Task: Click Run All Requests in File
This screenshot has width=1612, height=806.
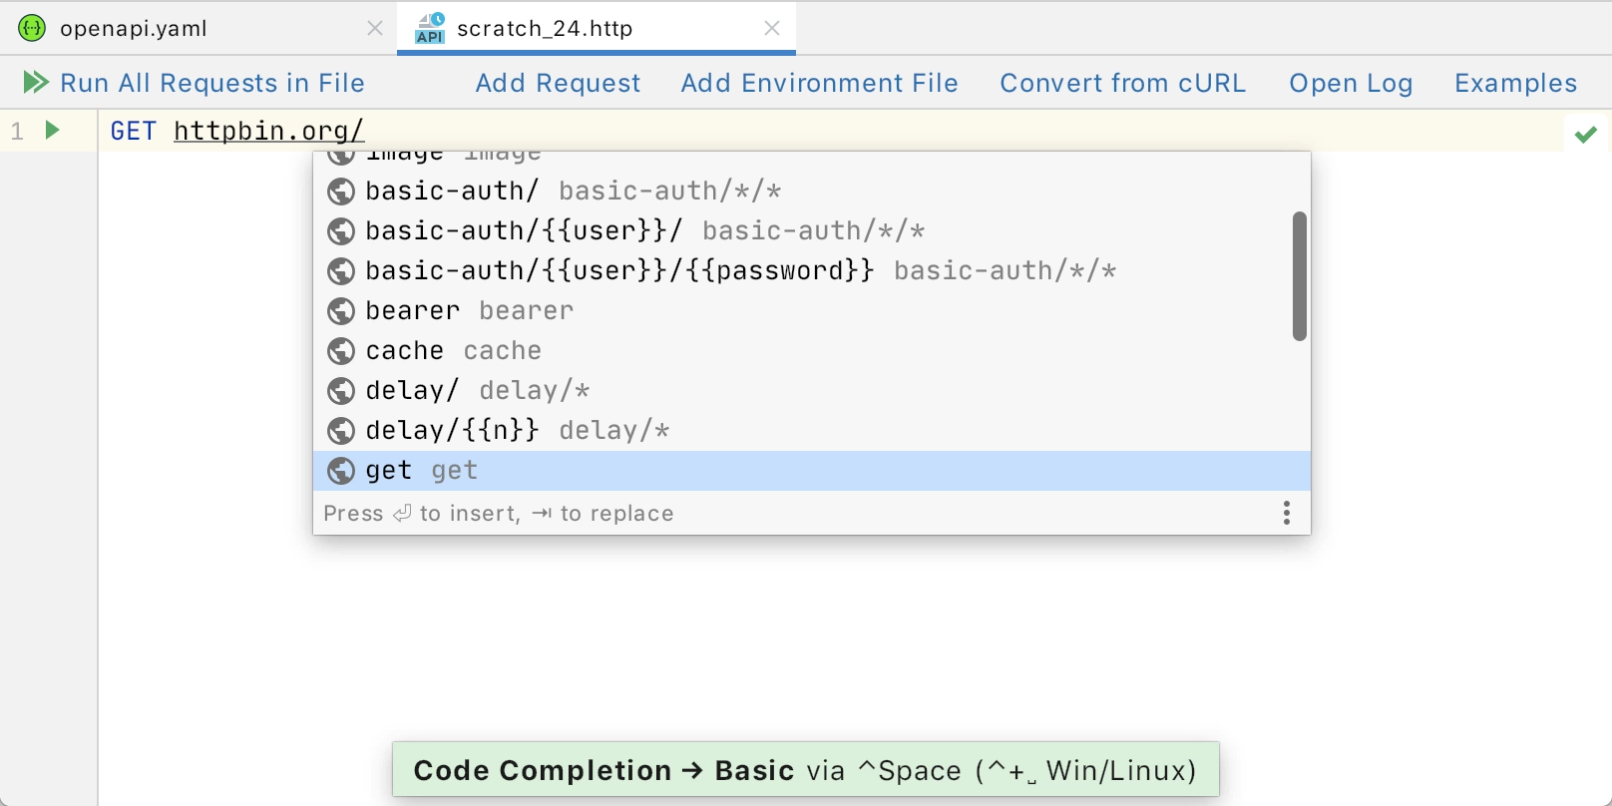Action: coord(212,83)
